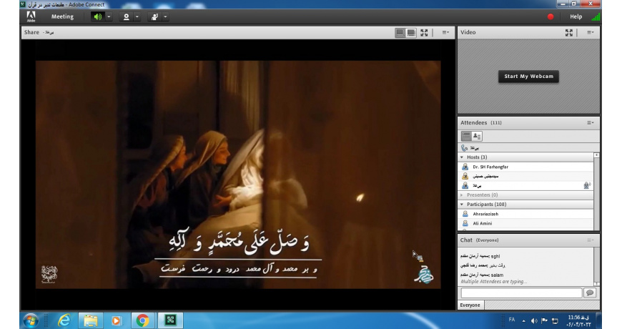This screenshot has height=329, width=622.
Task: Select Attendees status view icon
Action: click(x=477, y=136)
